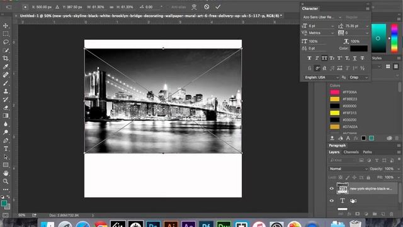Switch to the Paths tab
403x227 pixels.
click(367, 152)
